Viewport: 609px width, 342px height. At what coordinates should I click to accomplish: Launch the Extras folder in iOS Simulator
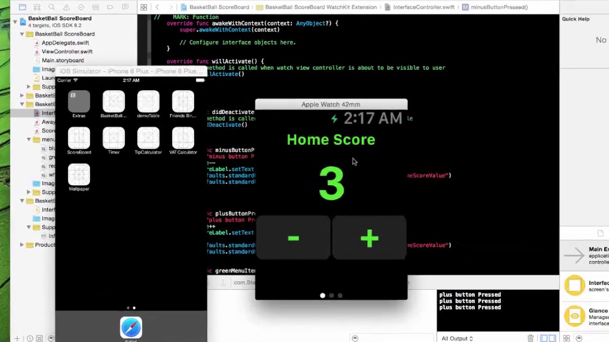tap(79, 104)
